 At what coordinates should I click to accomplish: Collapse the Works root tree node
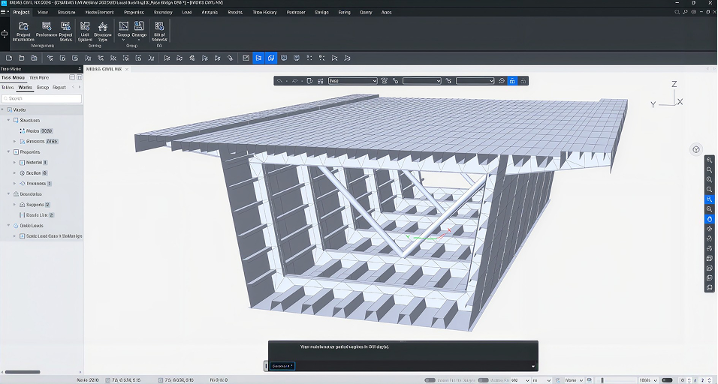3,109
